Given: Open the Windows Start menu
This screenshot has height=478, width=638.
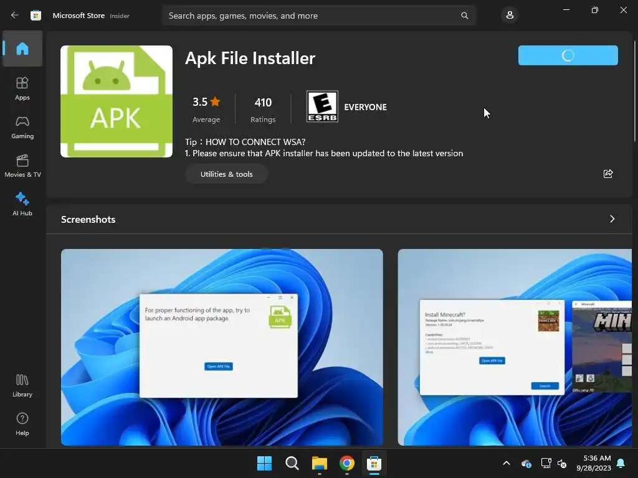Looking at the screenshot, I should click(264, 463).
